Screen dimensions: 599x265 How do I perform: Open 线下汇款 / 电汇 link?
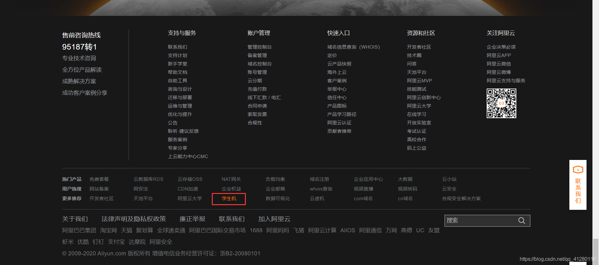(264, 98)
